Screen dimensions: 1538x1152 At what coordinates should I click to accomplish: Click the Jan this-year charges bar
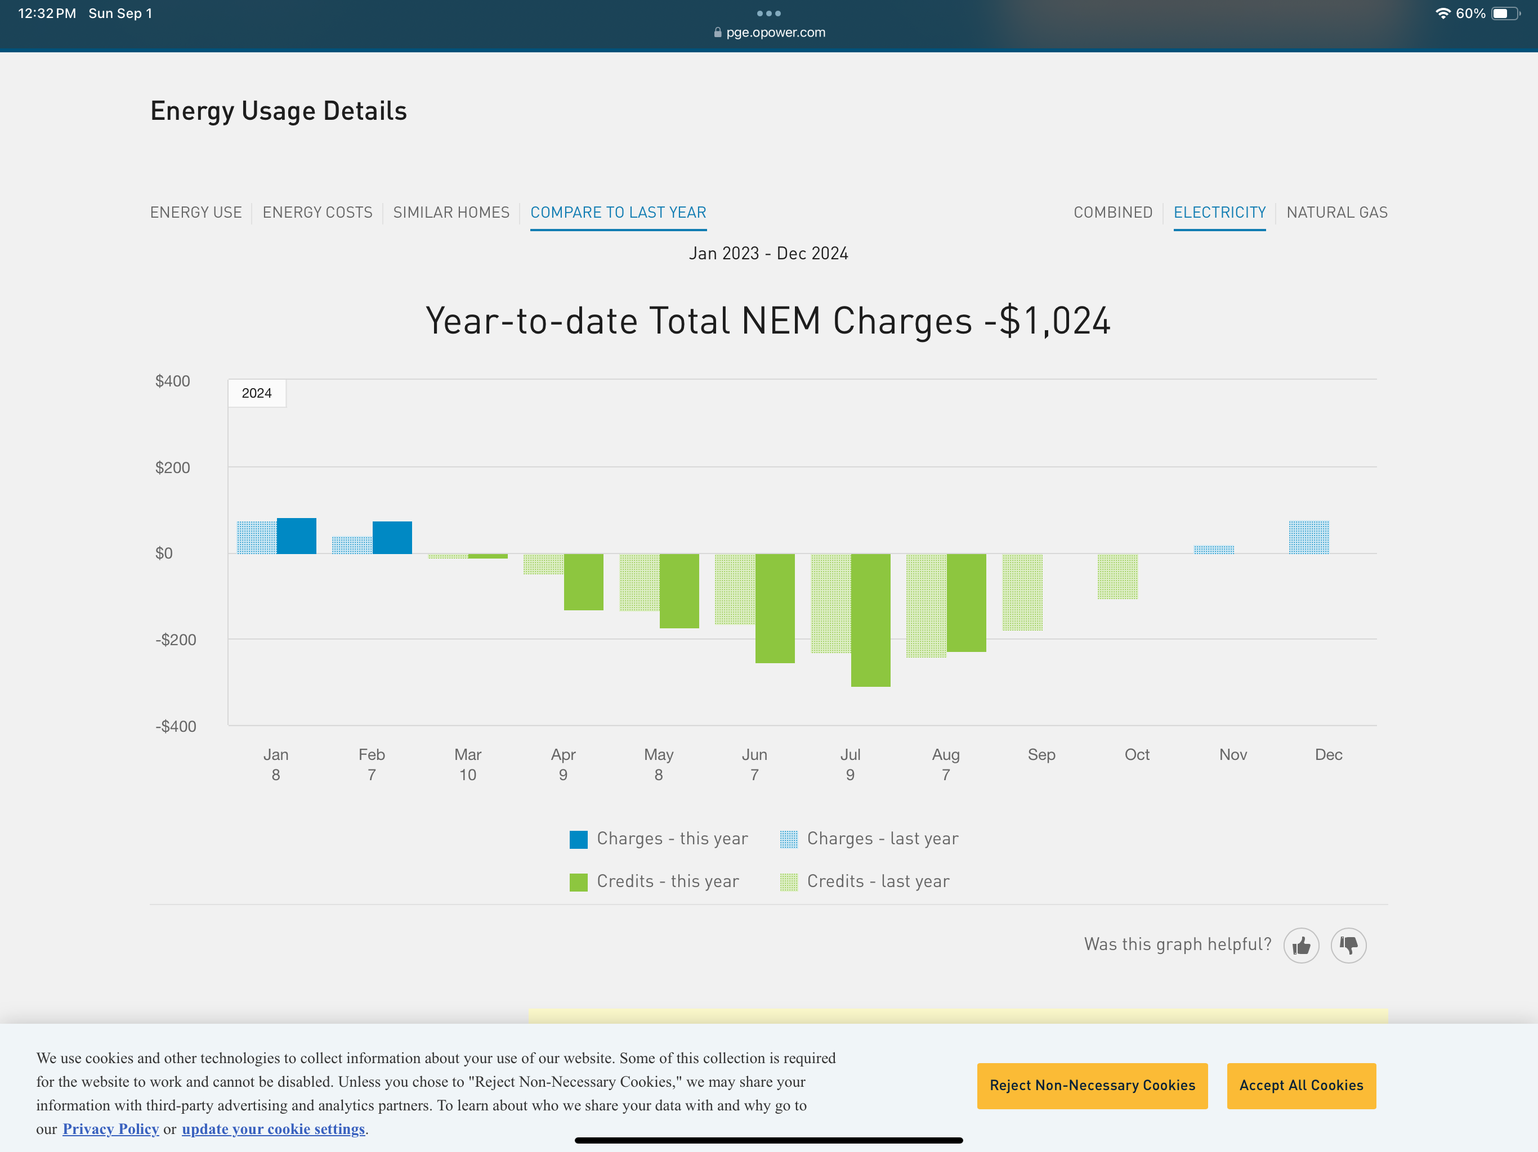click(x=296, y=535)
